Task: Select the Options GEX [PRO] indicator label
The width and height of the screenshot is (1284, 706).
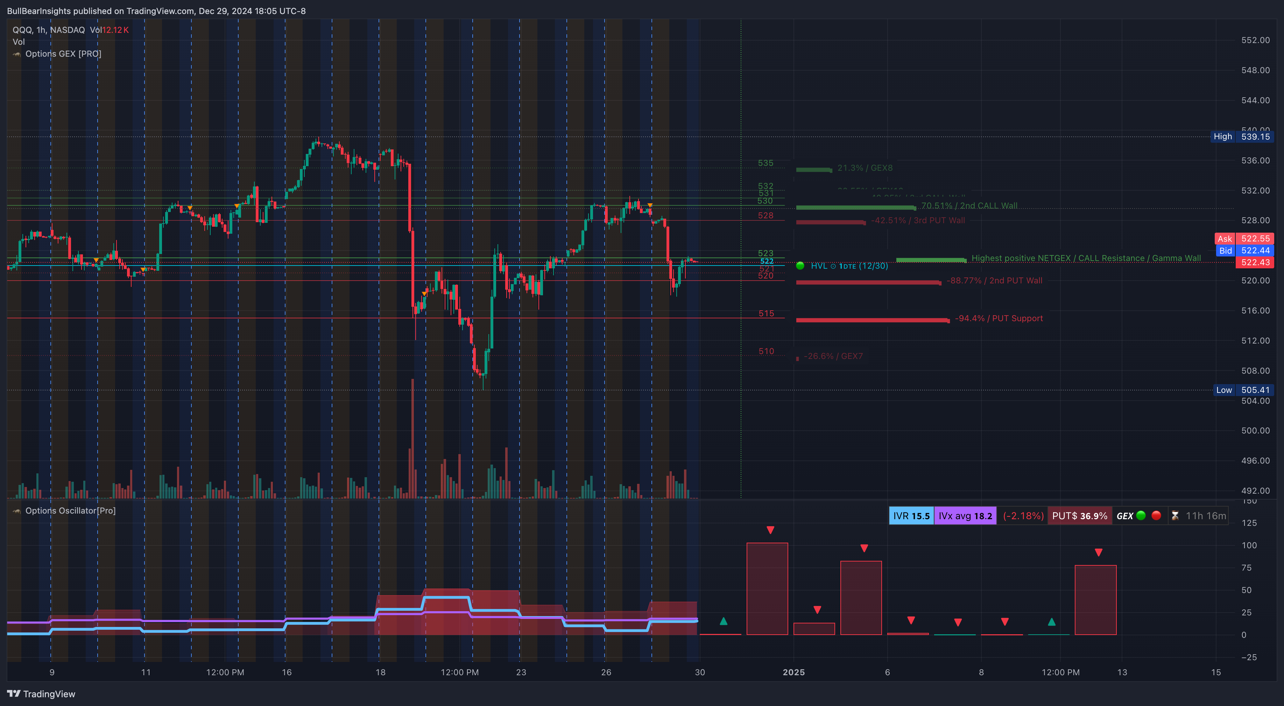Action: (63, 54)
